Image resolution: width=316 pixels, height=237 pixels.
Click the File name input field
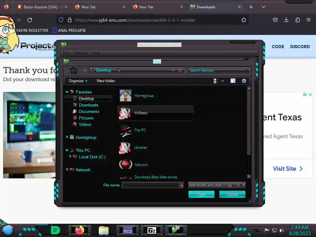pos(151,185)
